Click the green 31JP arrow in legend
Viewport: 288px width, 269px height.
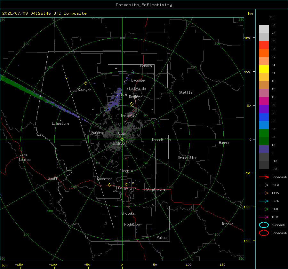coord(264,209)
